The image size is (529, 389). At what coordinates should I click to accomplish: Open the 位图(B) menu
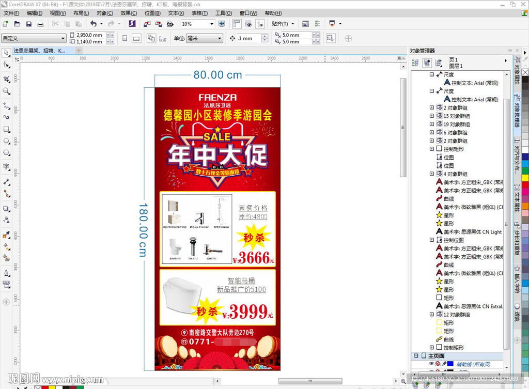point(152,13)
